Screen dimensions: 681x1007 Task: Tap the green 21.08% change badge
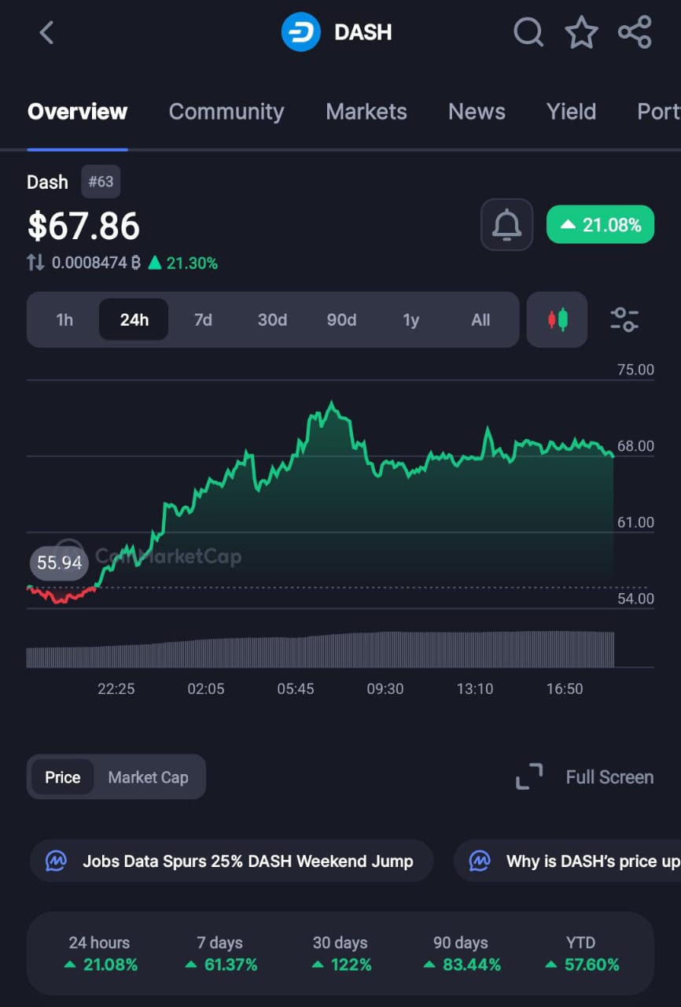(x=600, y=225)
